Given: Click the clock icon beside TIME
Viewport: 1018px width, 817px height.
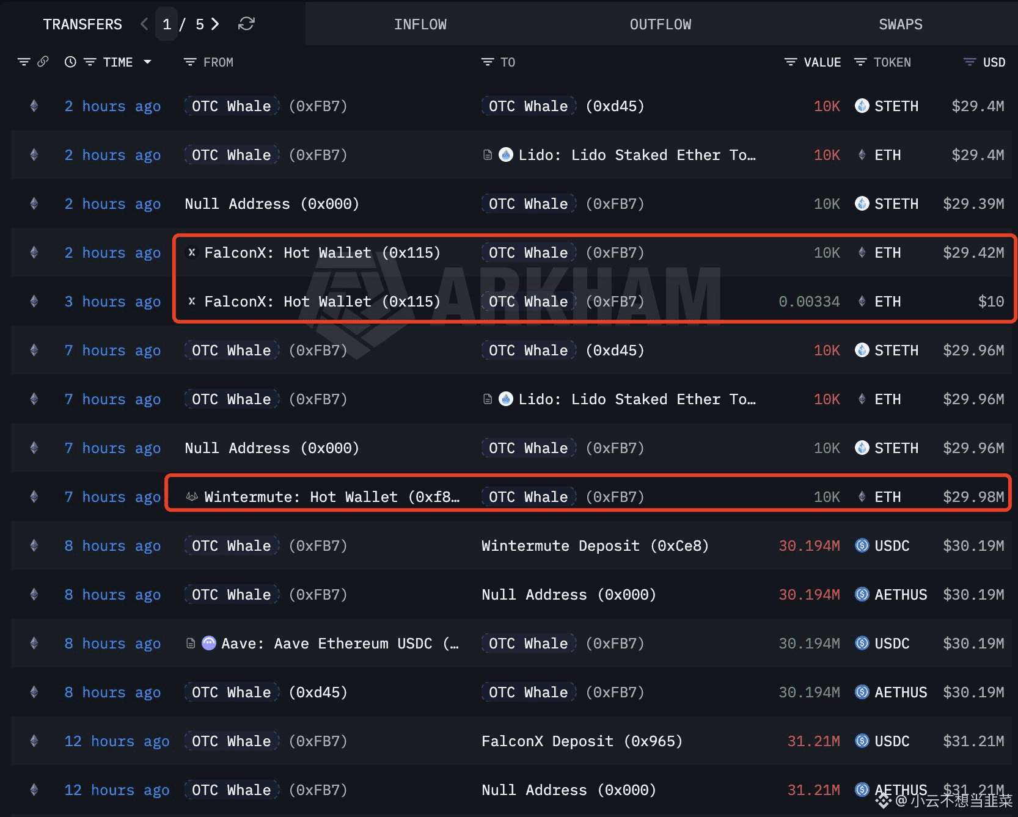Looking at the screenshot, I should 70,62.
